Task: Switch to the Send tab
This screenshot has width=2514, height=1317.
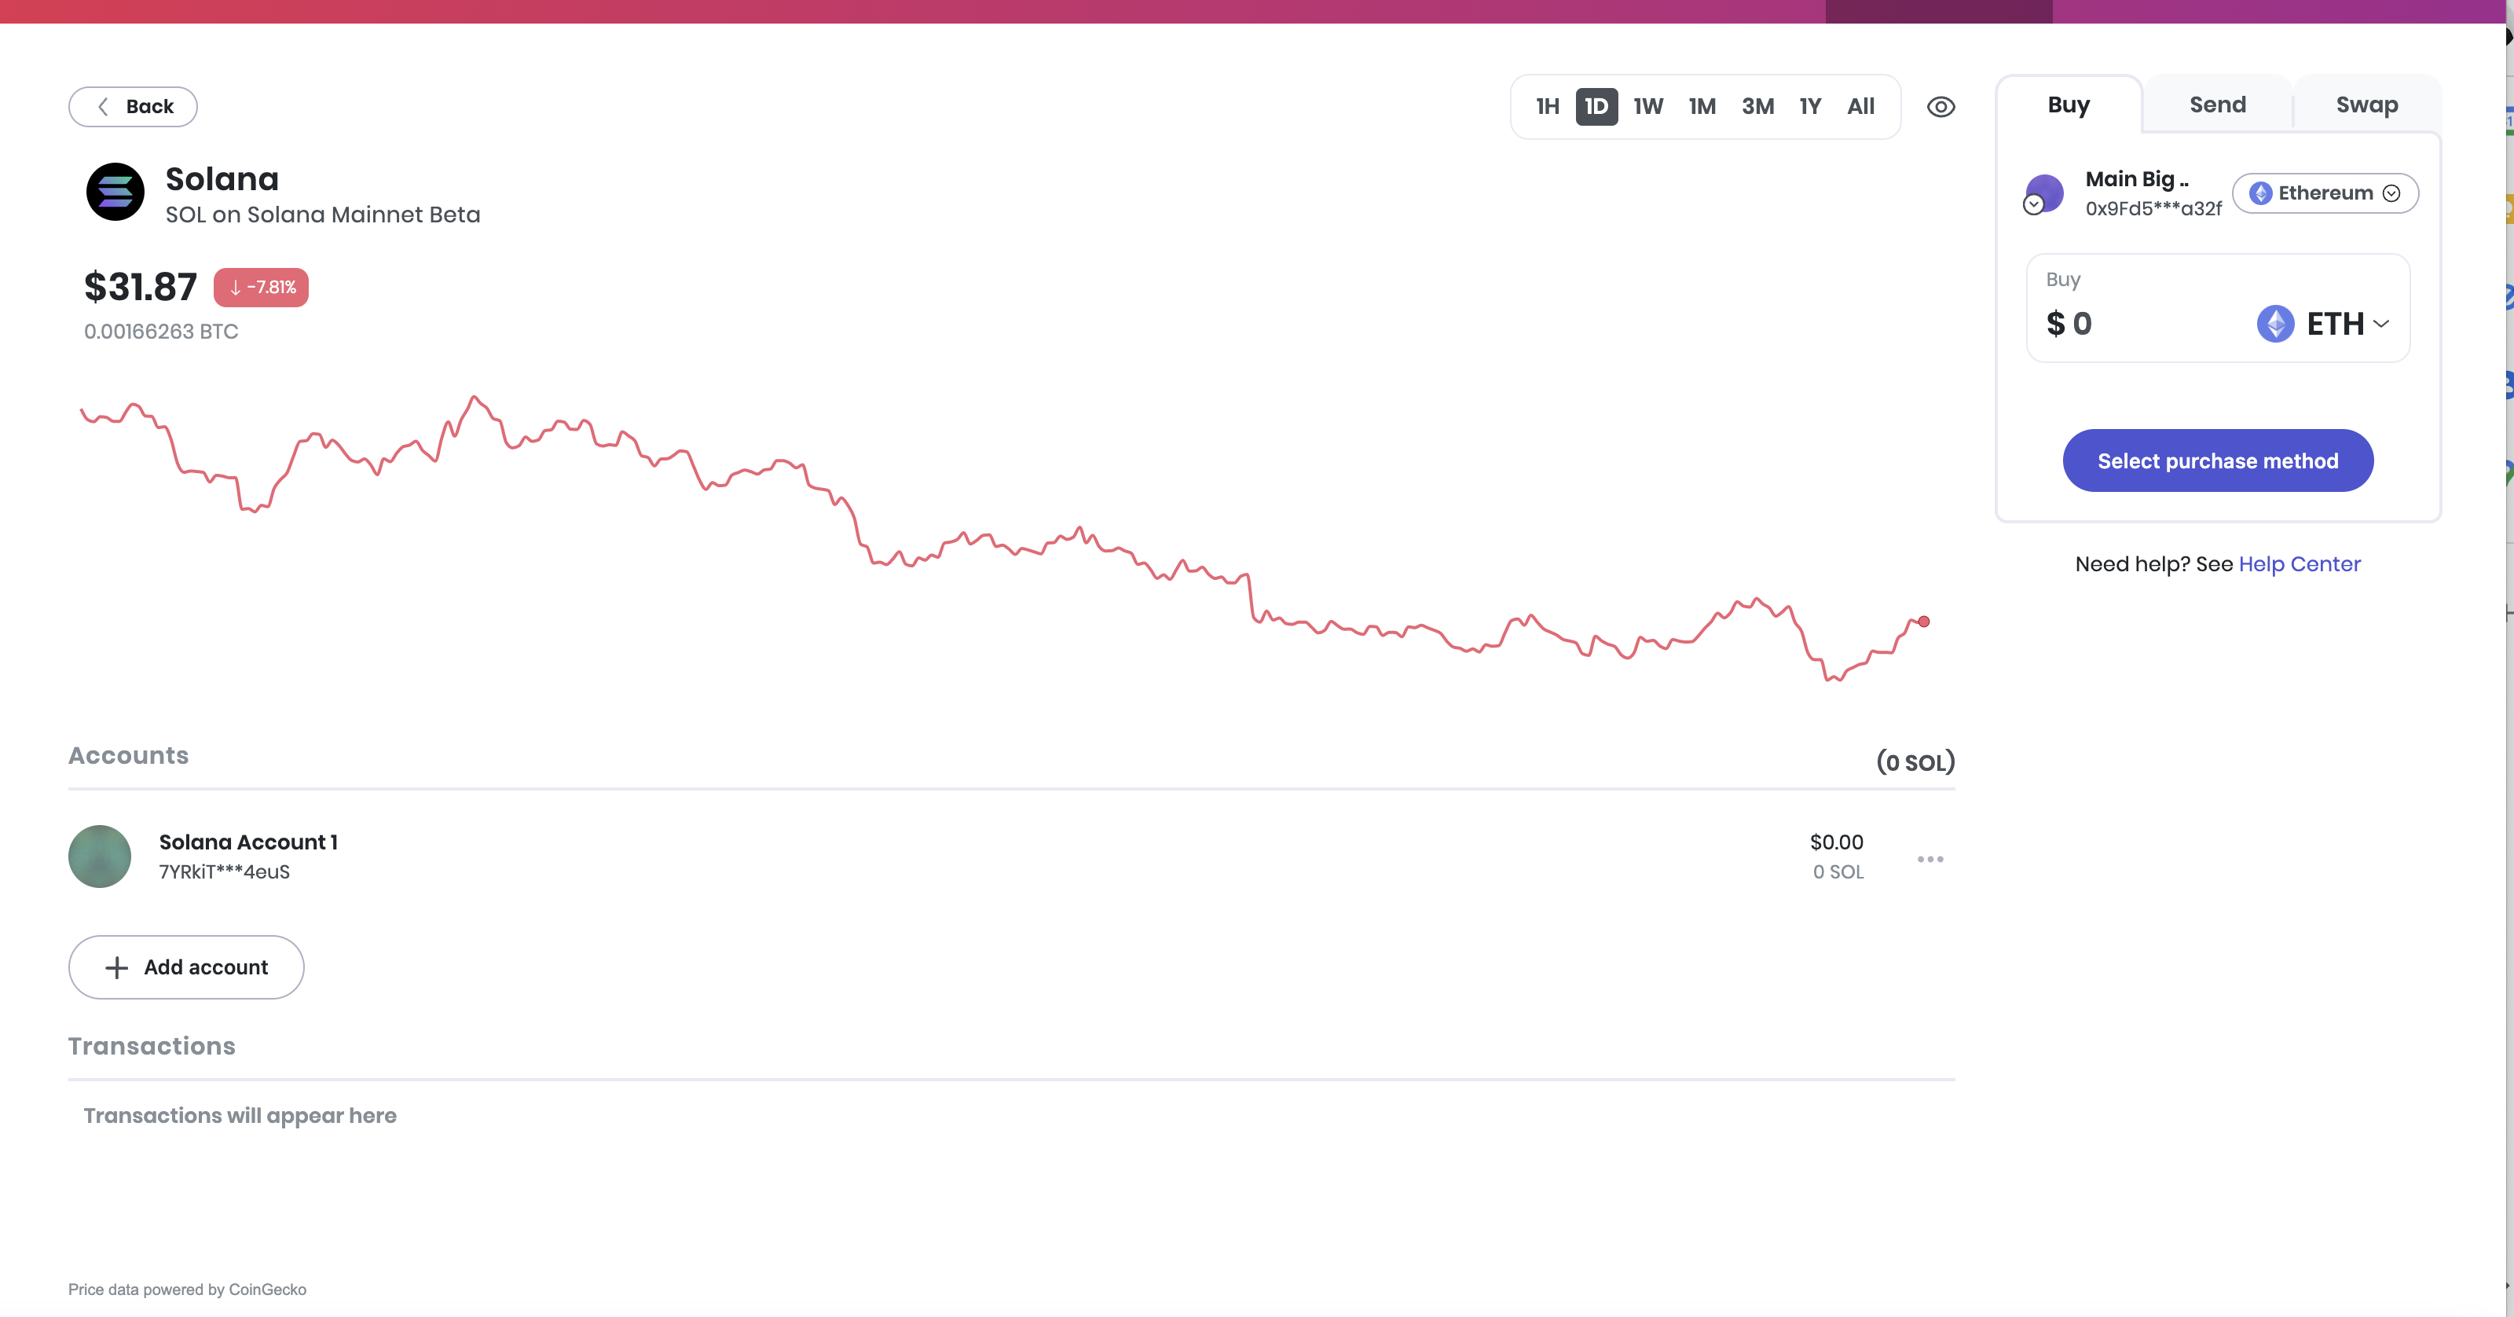Action: click(2217, 105)
